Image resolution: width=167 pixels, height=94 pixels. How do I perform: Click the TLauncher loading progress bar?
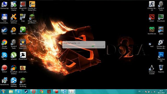[x=84, y=46]
